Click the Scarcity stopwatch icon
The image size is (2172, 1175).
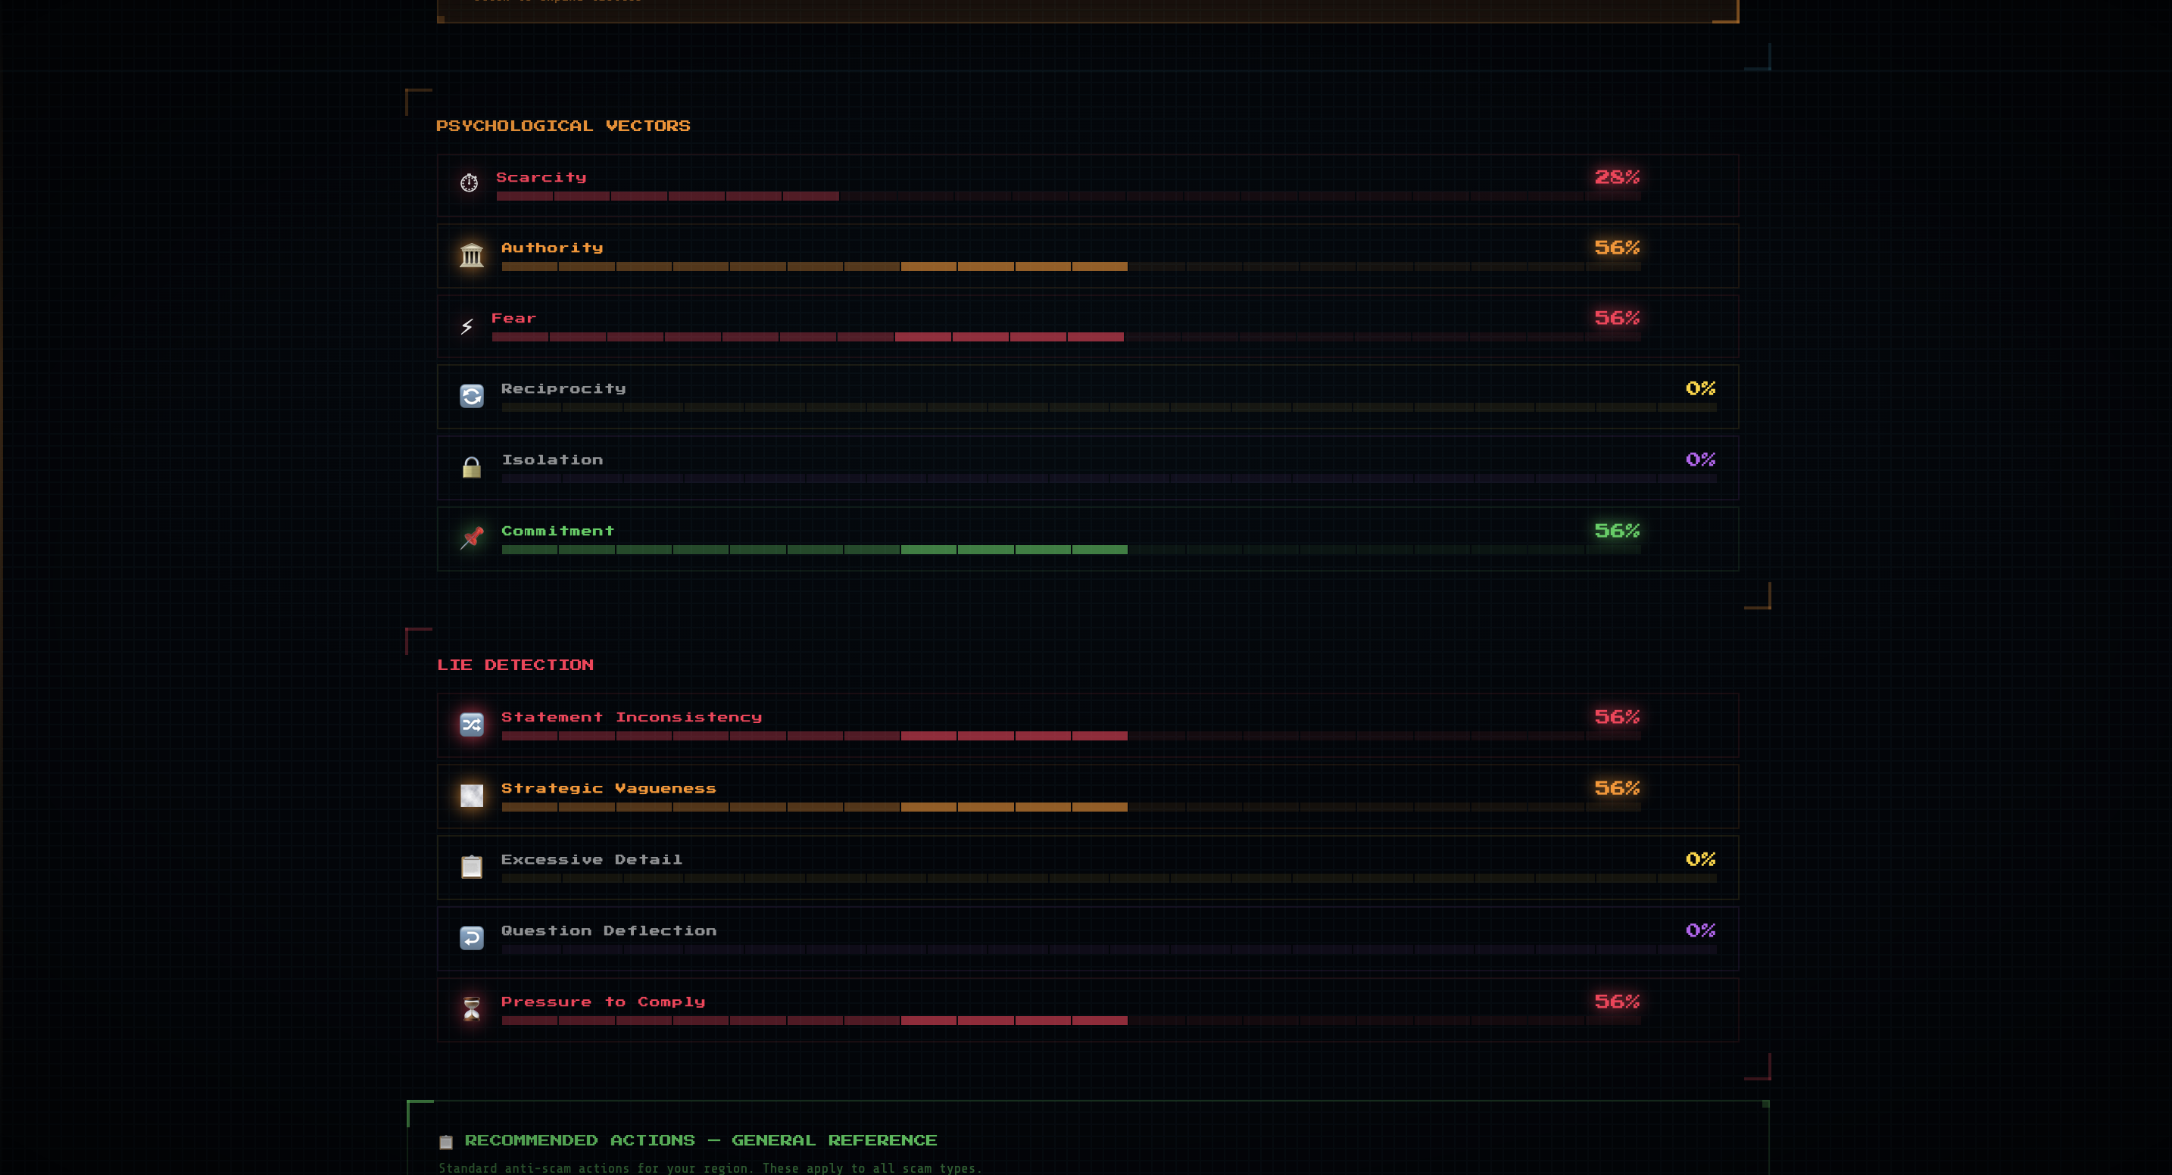coord(469,183)
